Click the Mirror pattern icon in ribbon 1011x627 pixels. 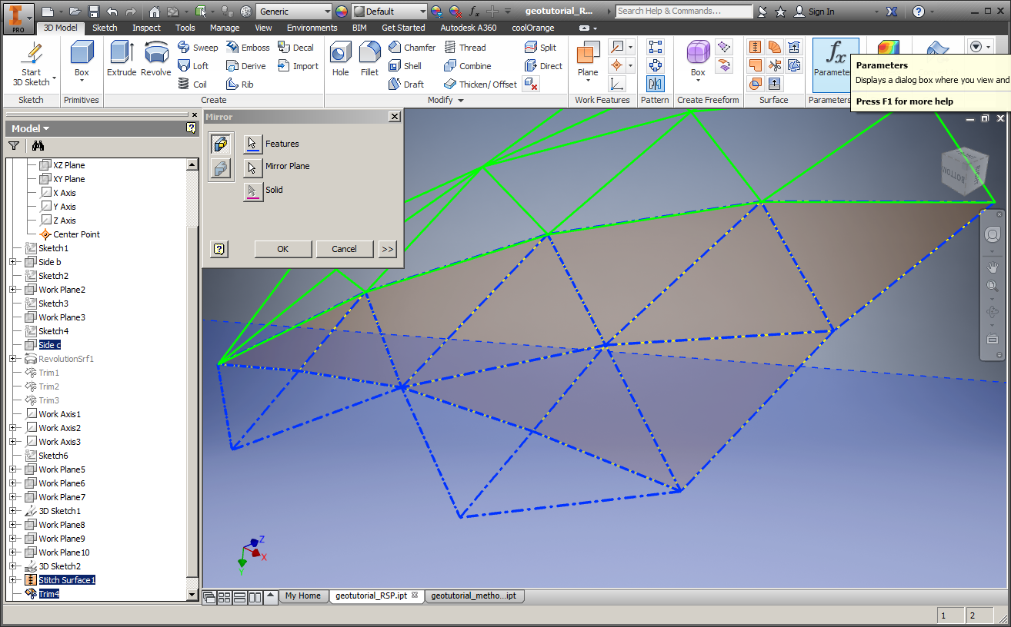click(655, 84)
